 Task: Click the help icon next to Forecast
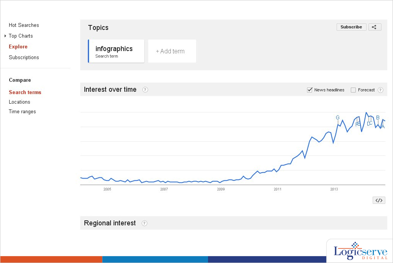tap(380, 90)
